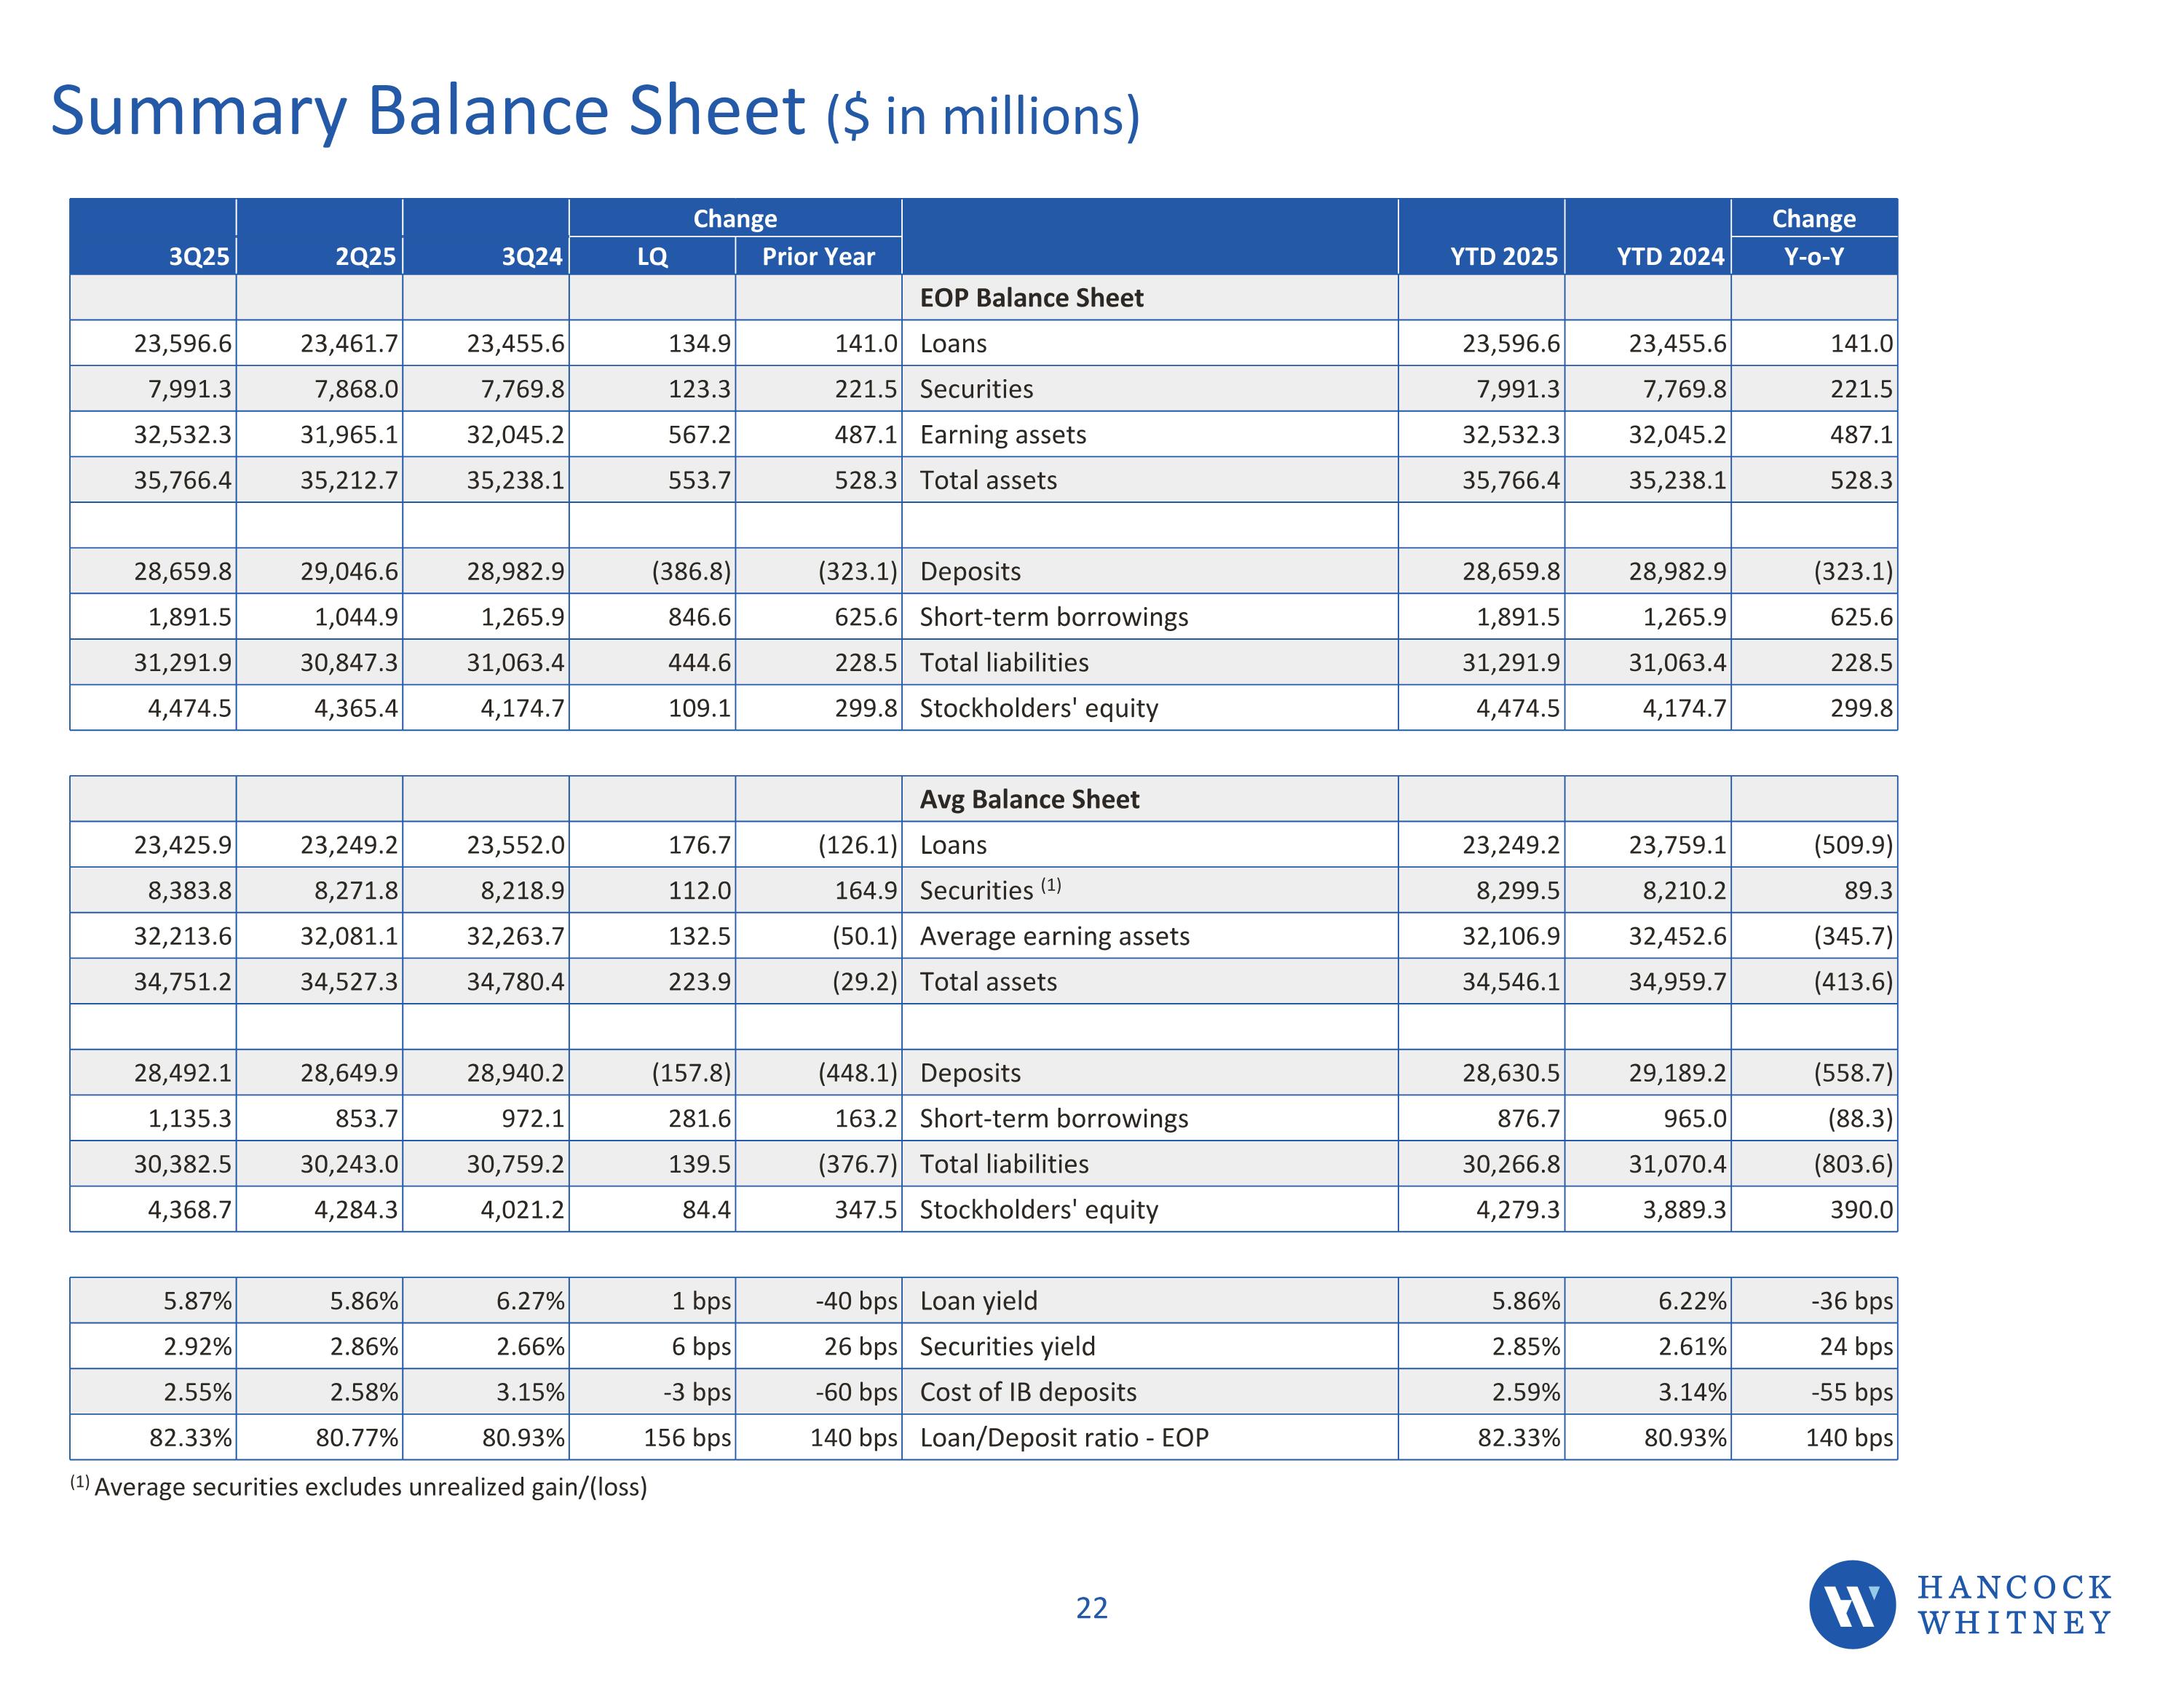The image size is (2184, 1685).
Task: Select the Loan yield row label
Action: (978, 1301)
